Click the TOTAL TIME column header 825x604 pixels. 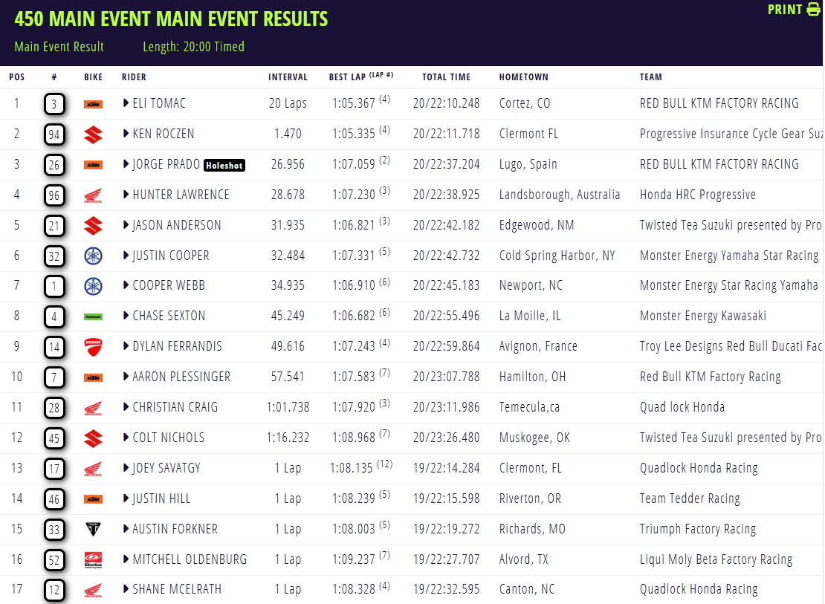[x=446, y=77]
